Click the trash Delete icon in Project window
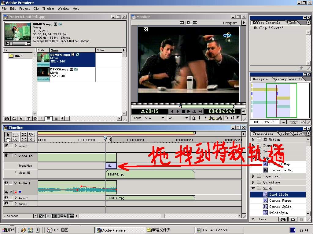 (29, 119)
